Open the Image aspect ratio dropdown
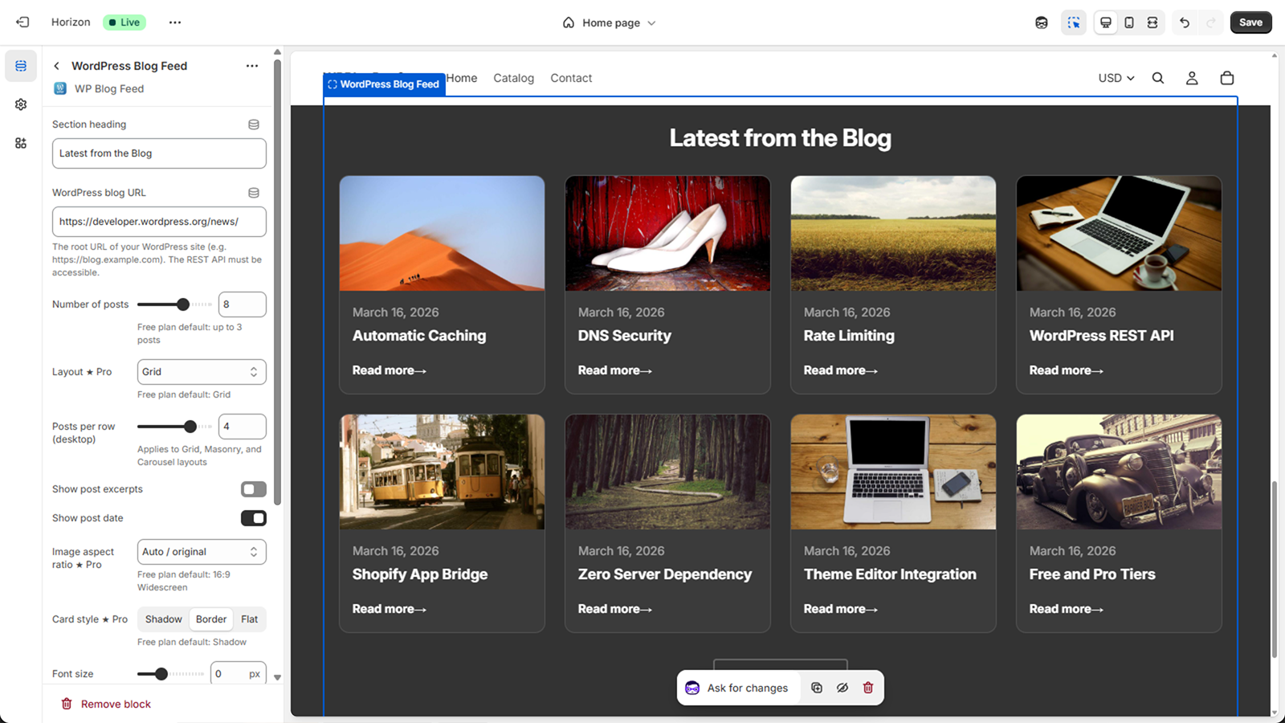 click(x=201, y=552)
